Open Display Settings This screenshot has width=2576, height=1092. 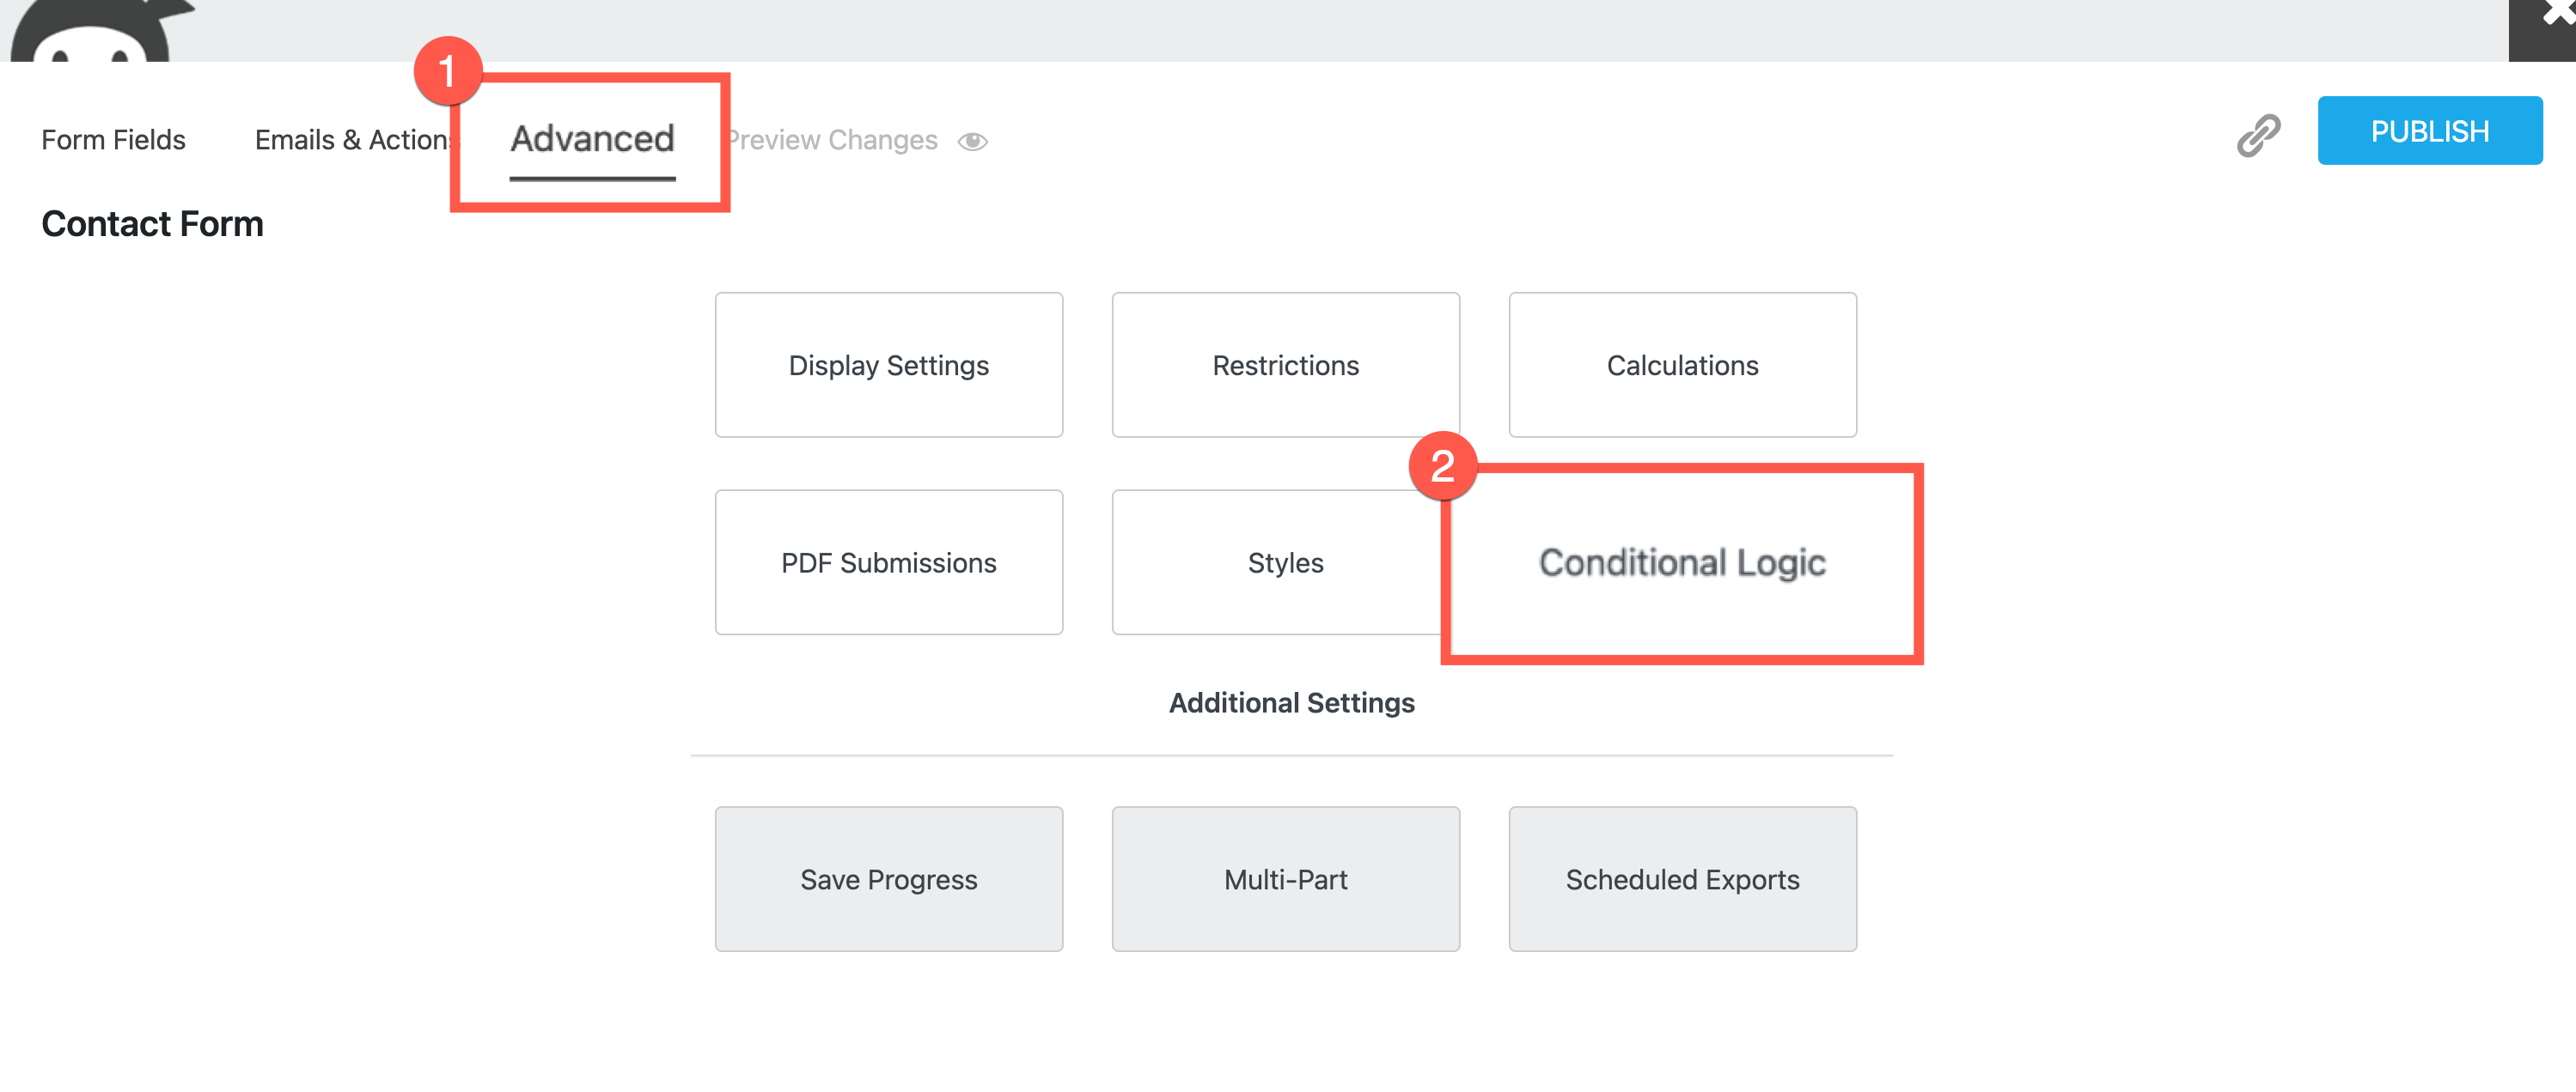coord(888,365)
